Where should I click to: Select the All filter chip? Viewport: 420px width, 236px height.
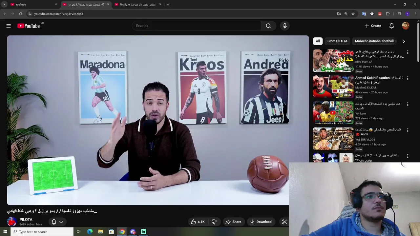(318, 41)
